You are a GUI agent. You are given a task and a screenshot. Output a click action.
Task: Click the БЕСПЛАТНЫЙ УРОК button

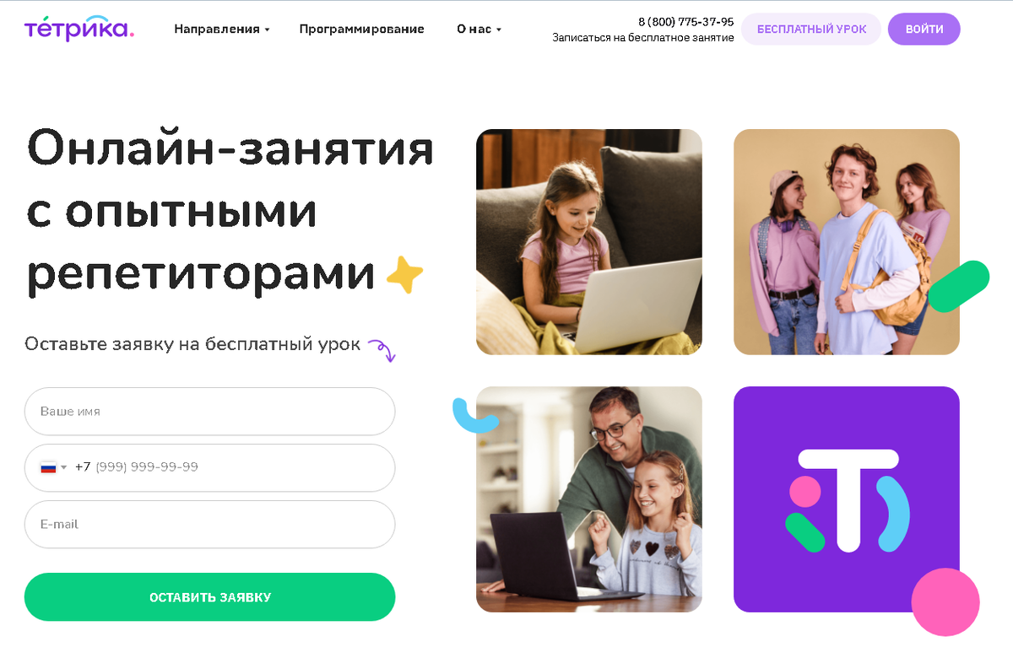(811, 29)
